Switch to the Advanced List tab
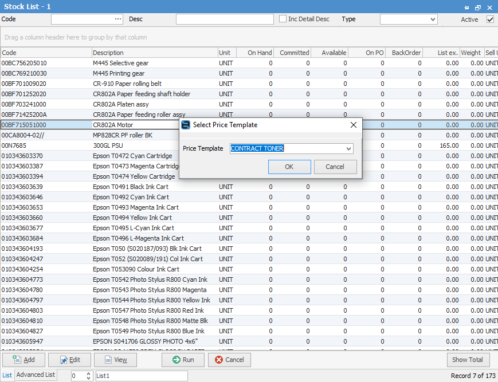This screenshot has width=498, height=382. click(36, 375)
